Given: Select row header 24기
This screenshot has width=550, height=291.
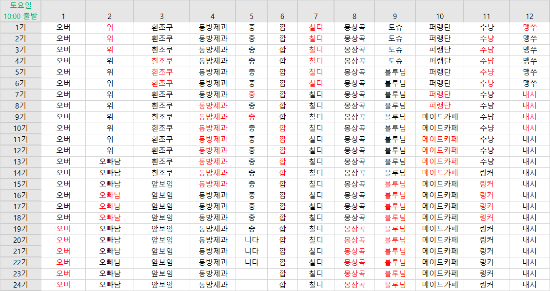Looking at the screenshot, I should [20, 285].
